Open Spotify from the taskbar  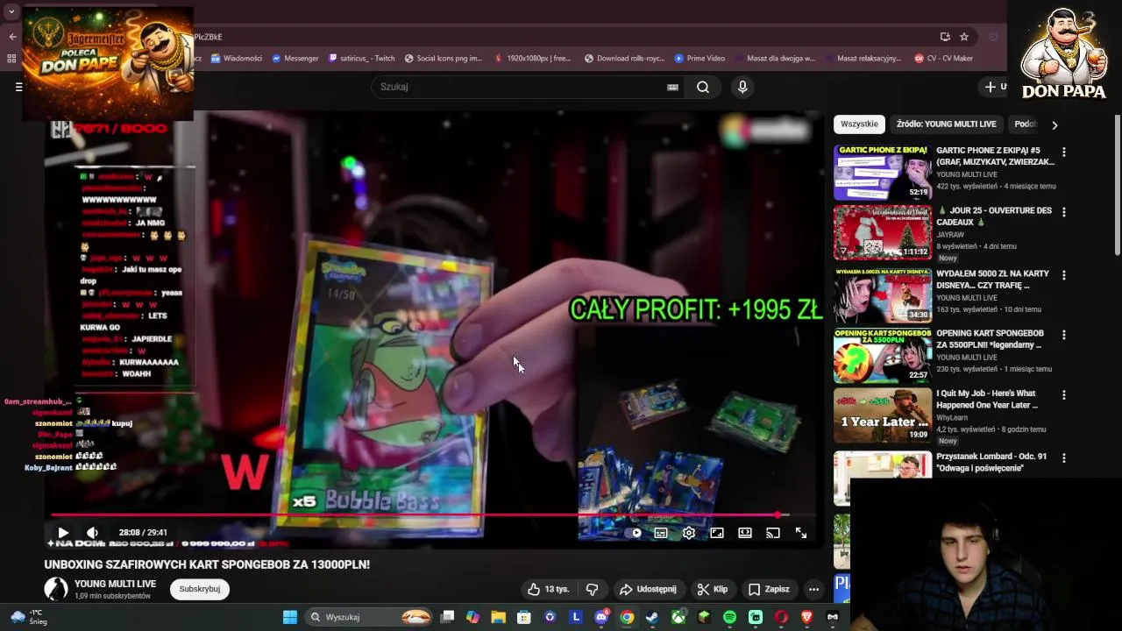[729, 617]
